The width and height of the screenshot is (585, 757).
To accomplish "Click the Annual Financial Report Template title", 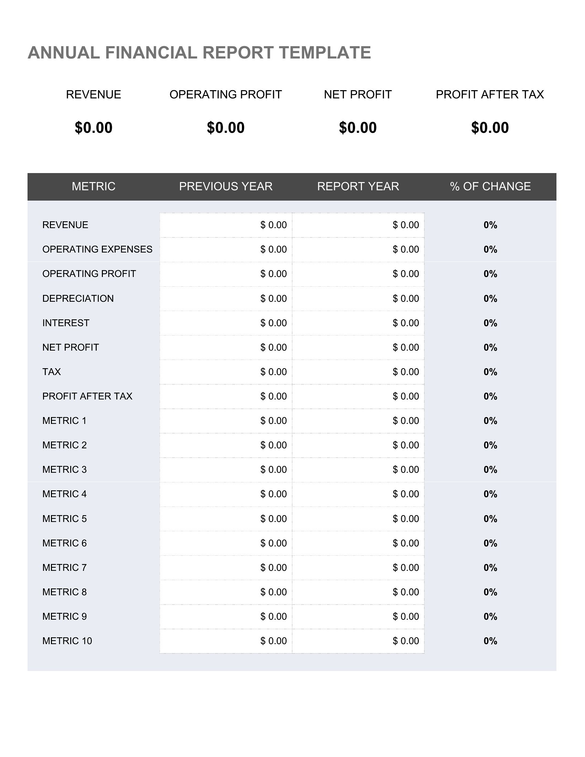I will (199, 53).
